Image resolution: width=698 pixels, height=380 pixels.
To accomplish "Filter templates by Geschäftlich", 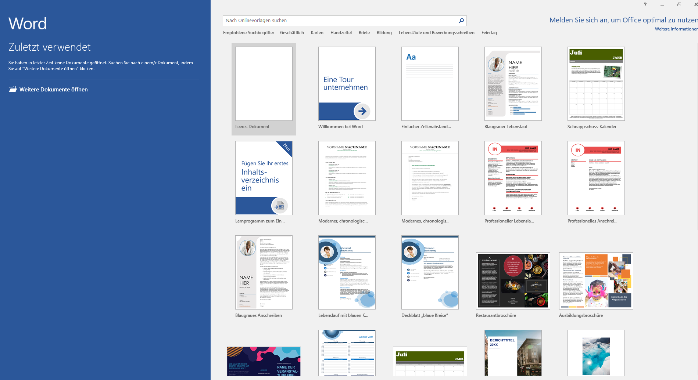I will (292, 32).
